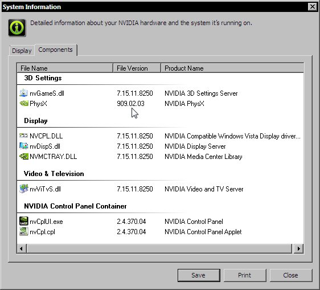Image resolution: width=320 pixels, height=290 pixels.
Task: Click the NVIDIA PhysX product name
Action: click(184, 104)
